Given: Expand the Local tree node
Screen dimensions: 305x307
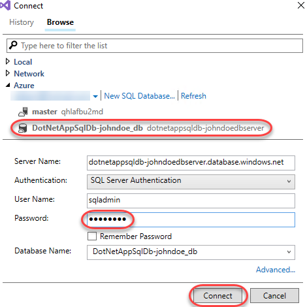Looking at the screenshot, I should pyautogui.click(x=8, y=61).
